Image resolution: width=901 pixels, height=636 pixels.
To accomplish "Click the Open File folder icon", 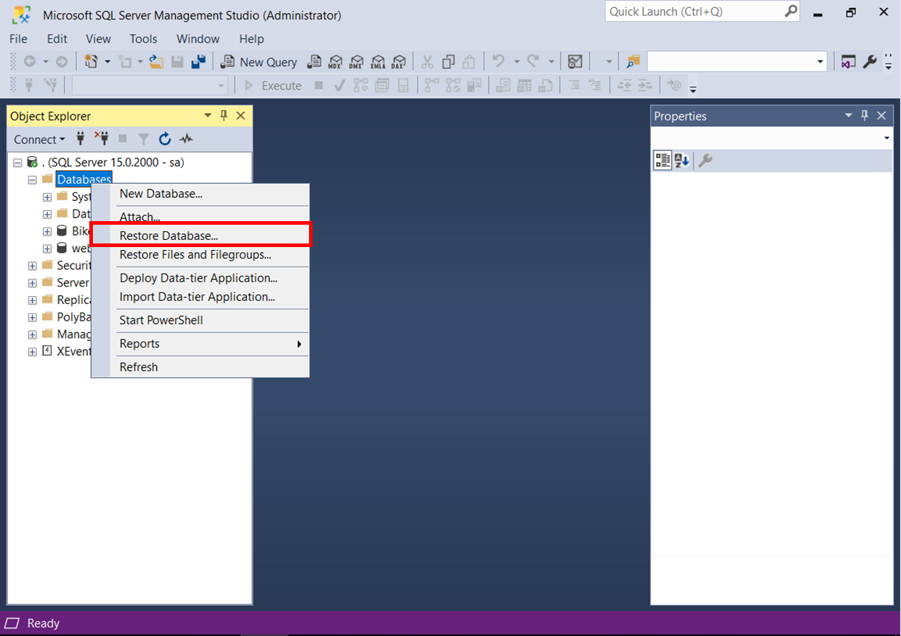I will (x=156, y=62).
